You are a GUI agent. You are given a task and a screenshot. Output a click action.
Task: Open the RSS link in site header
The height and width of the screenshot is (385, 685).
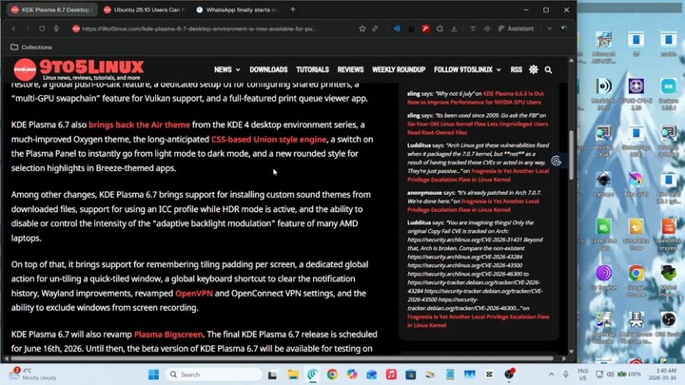[x=516, y=69]
